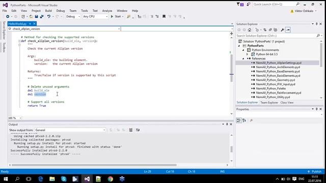Open Microsoft Edge from the taskbar
The width and height of the screenshot is (326, 183).
click(x=41, y=178)
